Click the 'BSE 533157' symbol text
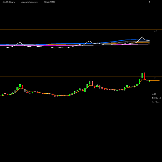 50,2
